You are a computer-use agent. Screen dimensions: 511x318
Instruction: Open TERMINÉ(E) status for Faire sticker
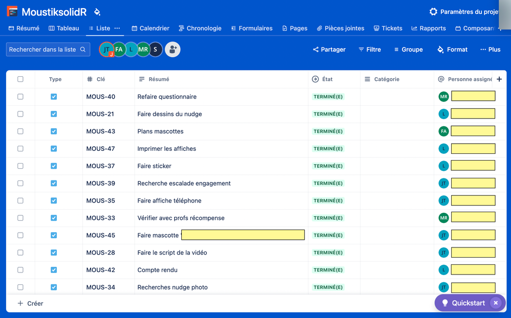tap(328, 166)
